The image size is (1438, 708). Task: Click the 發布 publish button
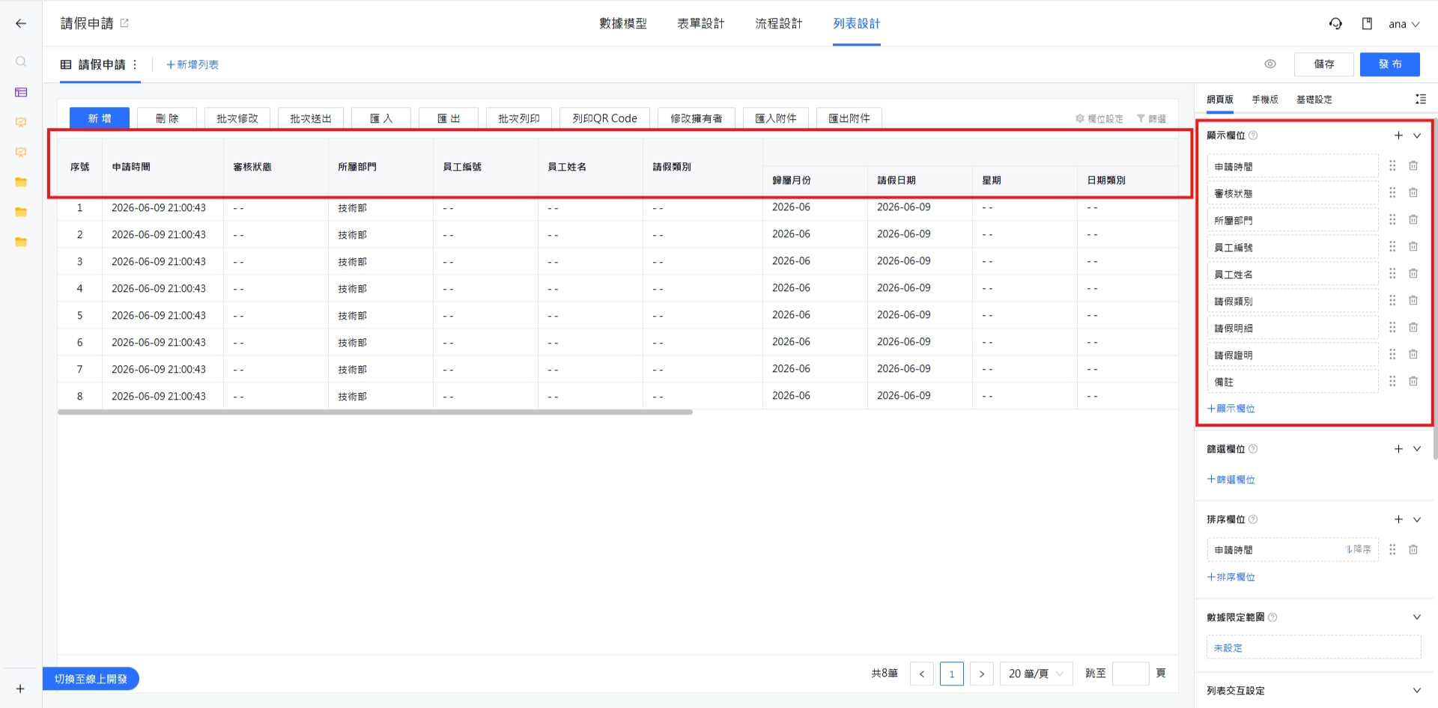1390,64
